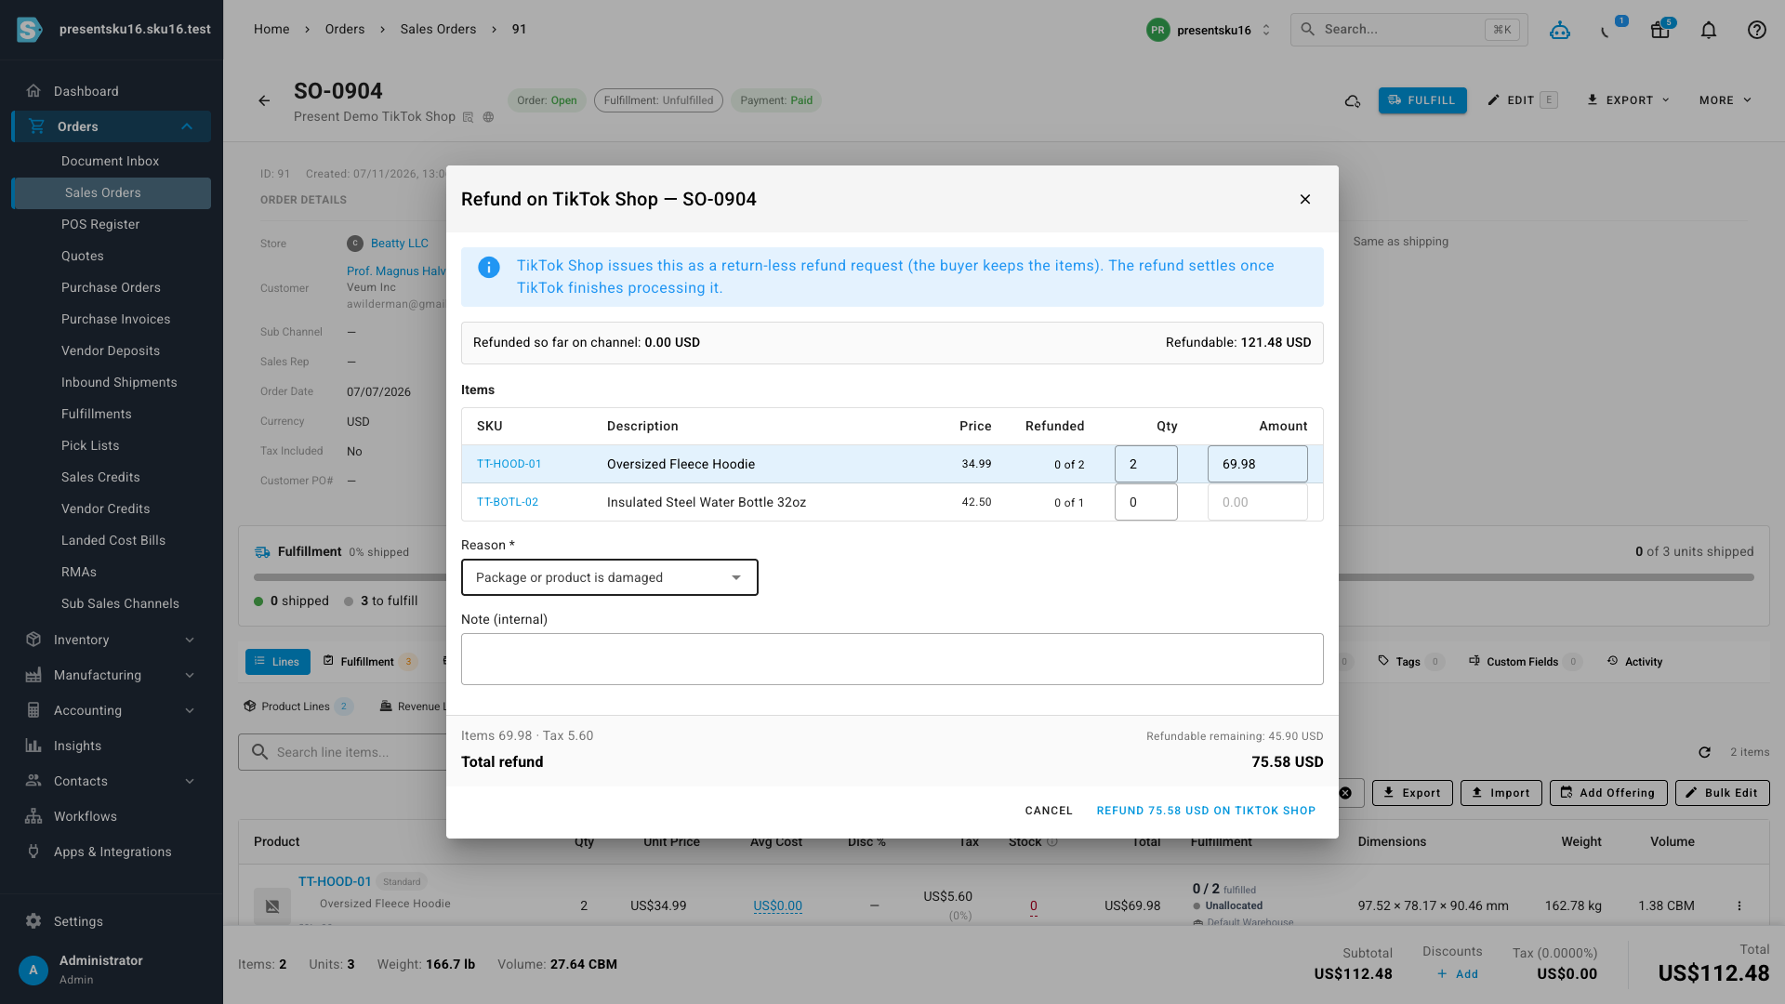The height and width of the screenshot is (1004, 1785).
Task: Open Landed Cost Bills
Action: point(113,540)
